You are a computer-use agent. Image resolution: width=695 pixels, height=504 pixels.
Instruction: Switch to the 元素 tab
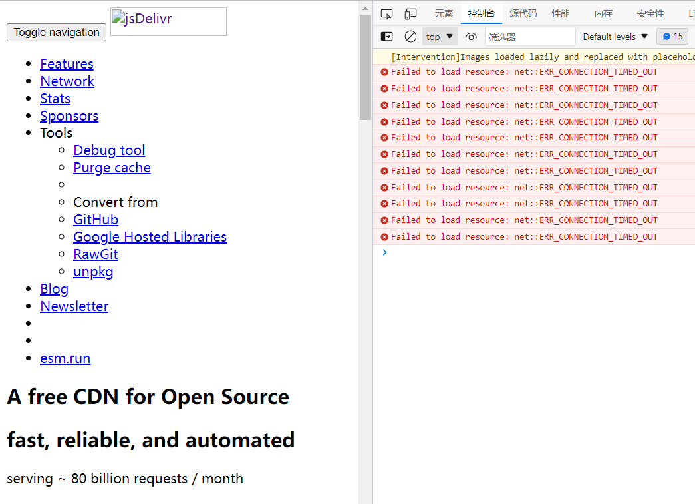click(444, 14)
